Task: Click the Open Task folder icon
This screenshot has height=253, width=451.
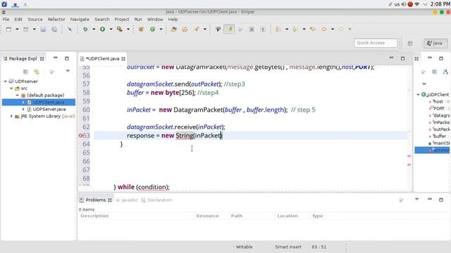Action: pyautogui.click(x=185, y=30)
